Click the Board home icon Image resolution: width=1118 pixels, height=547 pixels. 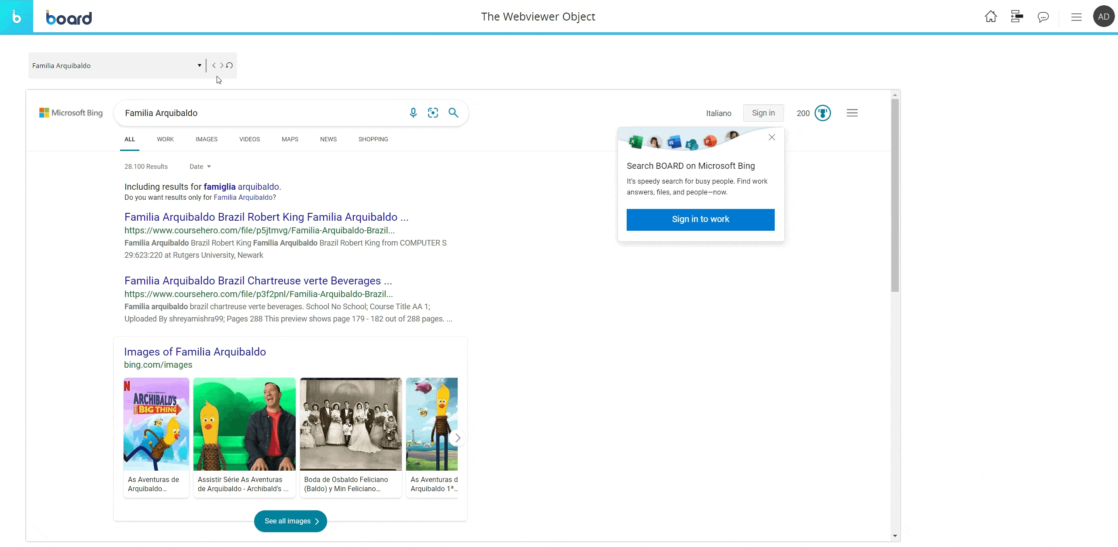(990, 17)
